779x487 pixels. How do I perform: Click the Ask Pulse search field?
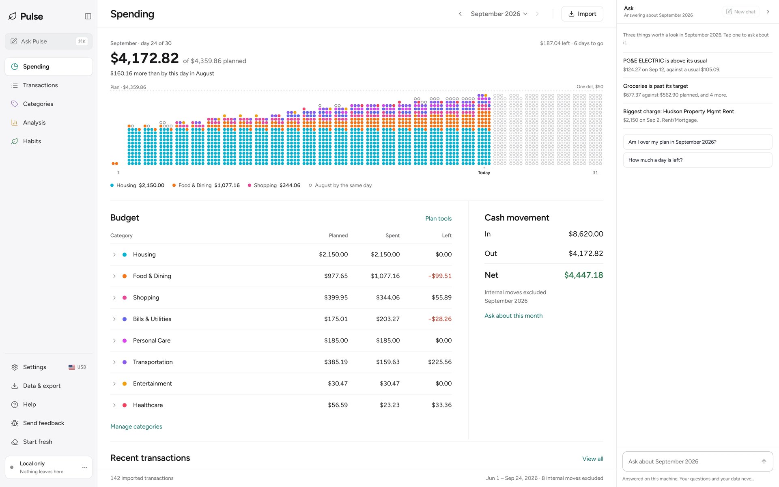(x=49, y=41)
